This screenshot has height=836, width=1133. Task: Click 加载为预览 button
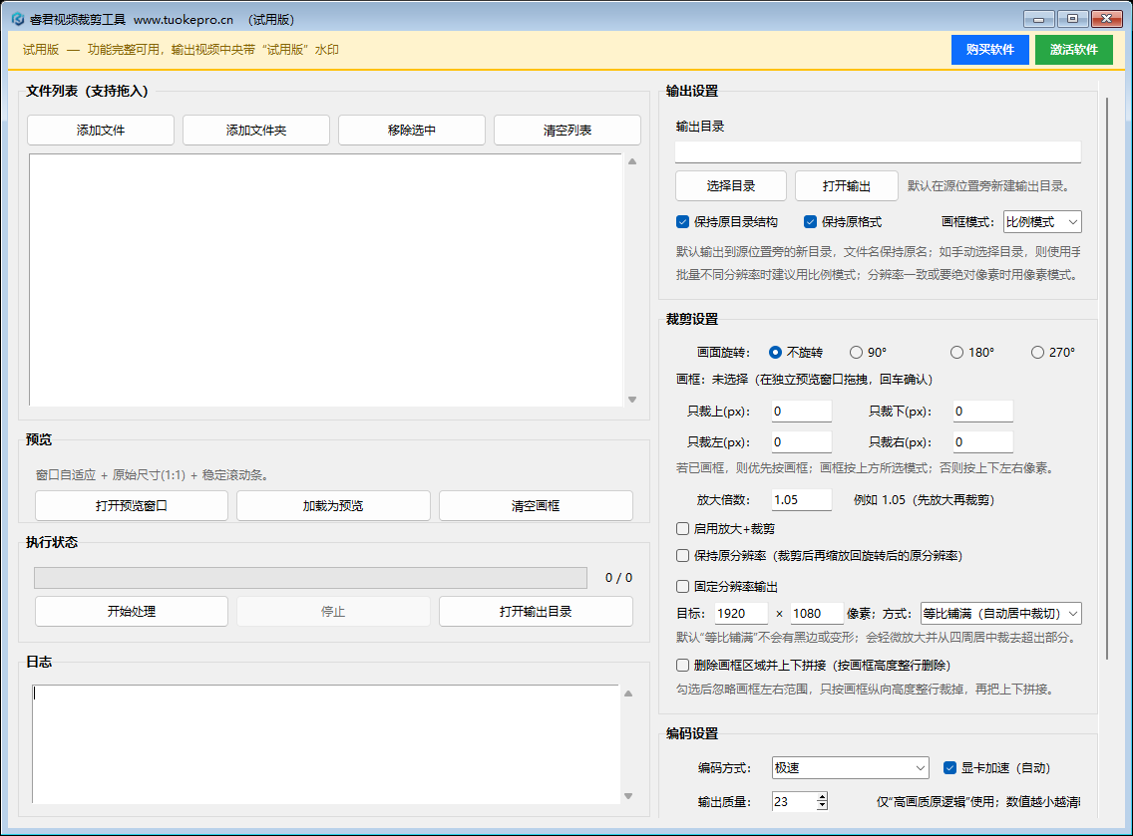(x=333, y=506)
